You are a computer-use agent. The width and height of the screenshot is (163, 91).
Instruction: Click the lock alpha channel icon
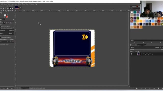138,51
